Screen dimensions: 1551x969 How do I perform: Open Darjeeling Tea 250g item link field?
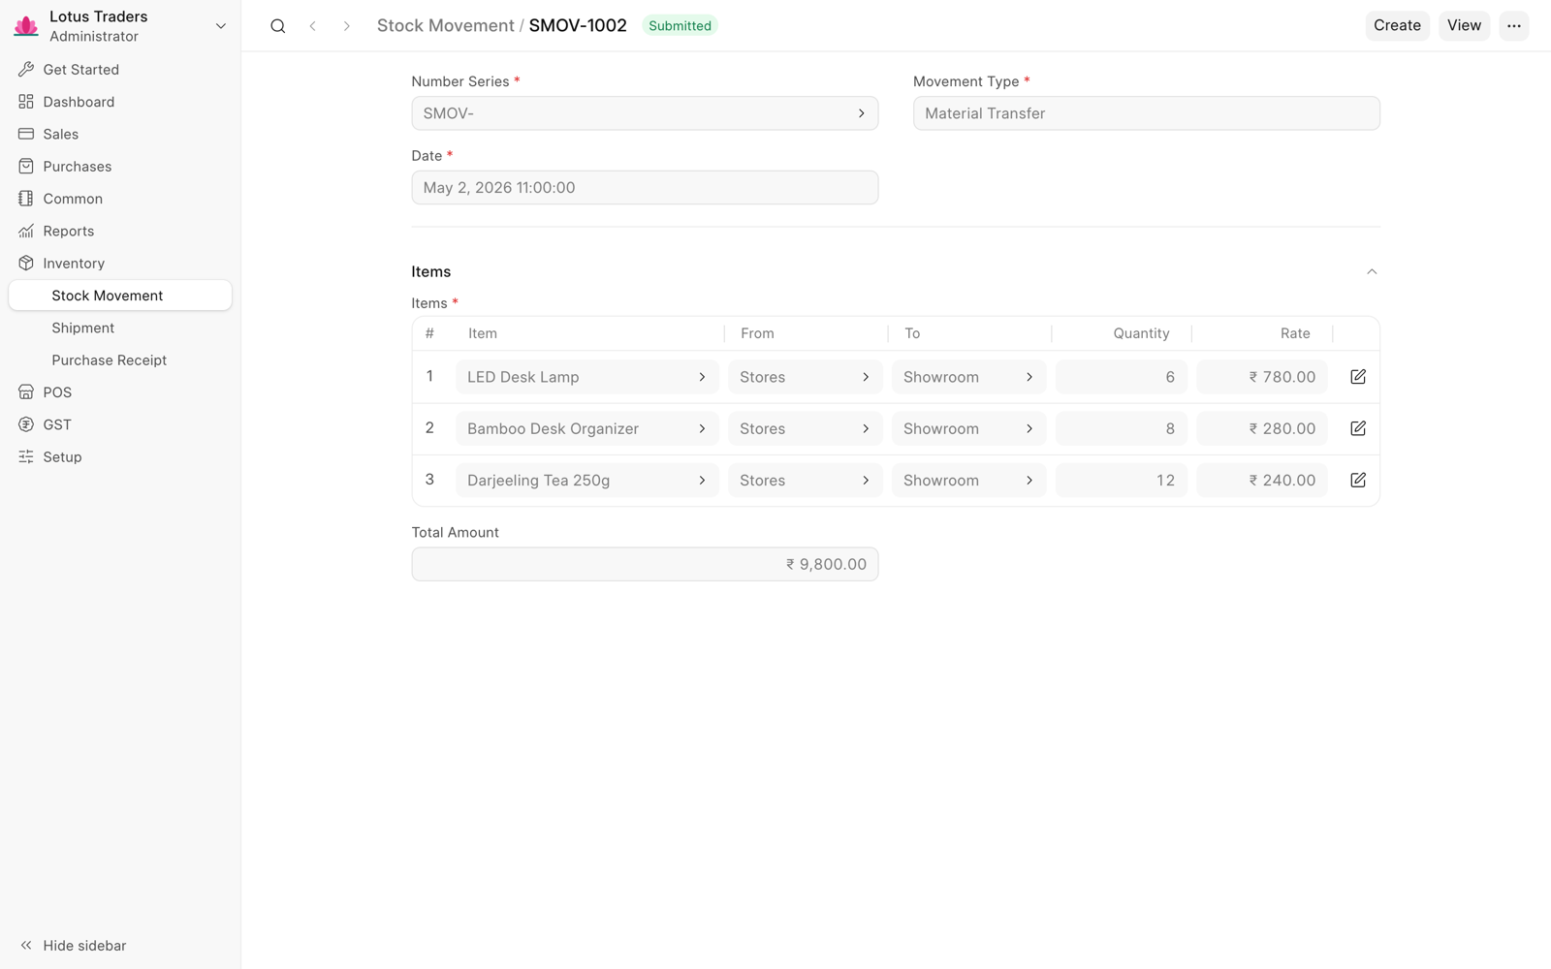(587, 481)
